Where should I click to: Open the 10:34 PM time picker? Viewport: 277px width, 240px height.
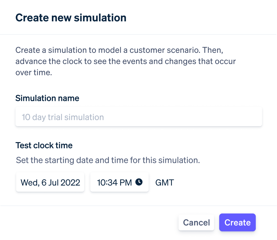tap(119, 183)
